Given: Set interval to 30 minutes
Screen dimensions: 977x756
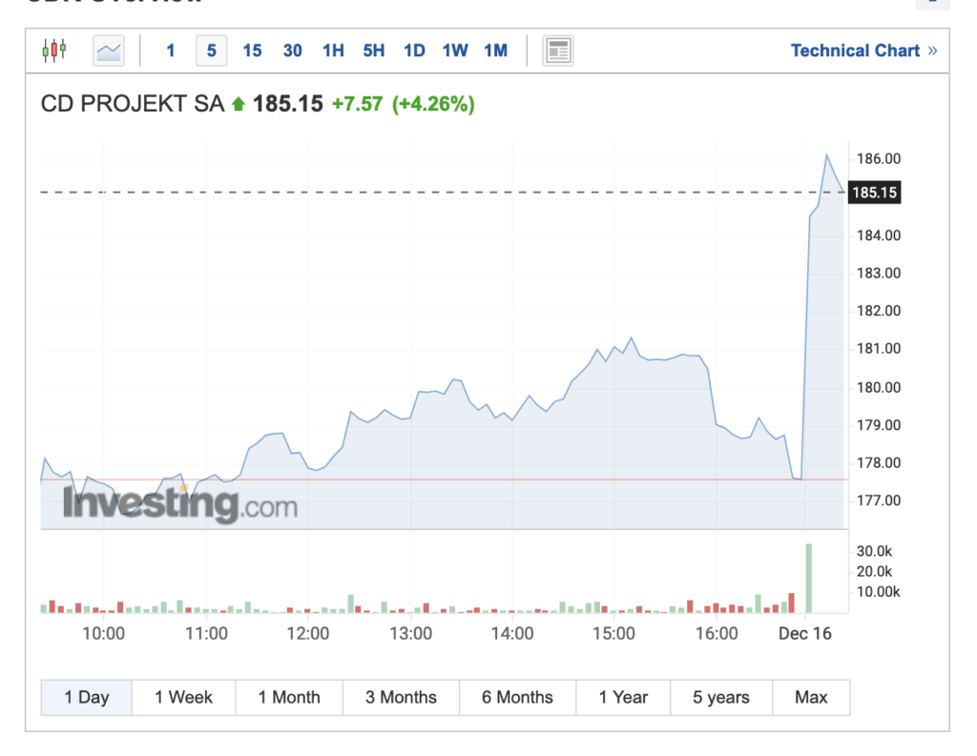Looking at the screenshot, I should coord(292,51).
